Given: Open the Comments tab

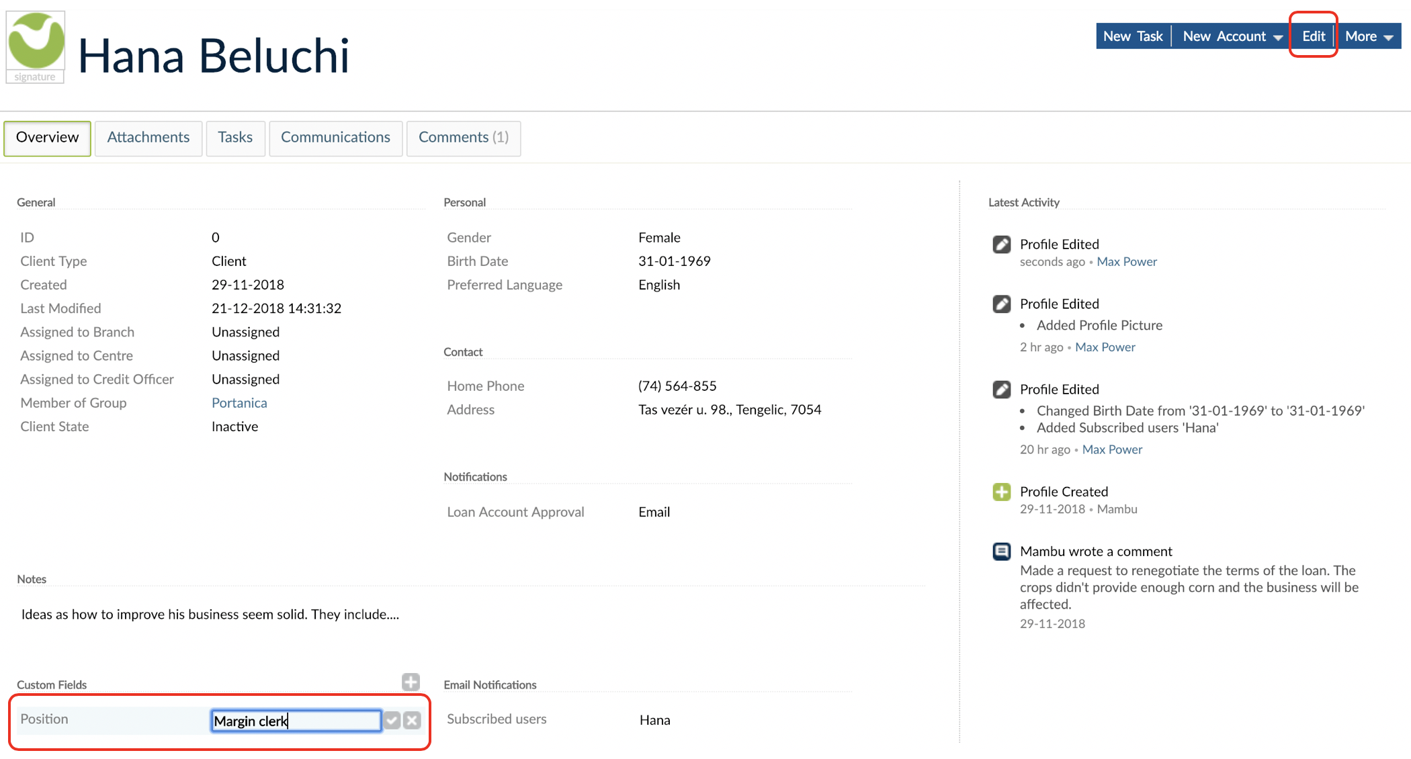Looking at the screenshot, I should click(463, 138).
